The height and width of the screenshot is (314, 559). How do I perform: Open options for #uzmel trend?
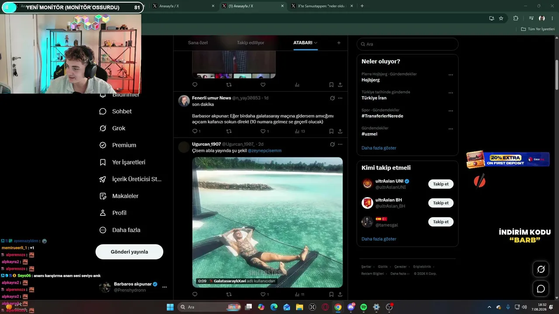(x=451, y=129)
